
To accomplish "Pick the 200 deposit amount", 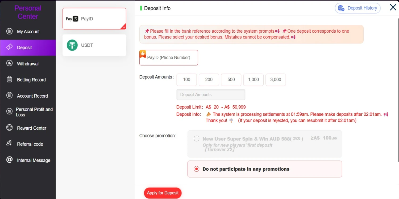I will pos(209,80).
